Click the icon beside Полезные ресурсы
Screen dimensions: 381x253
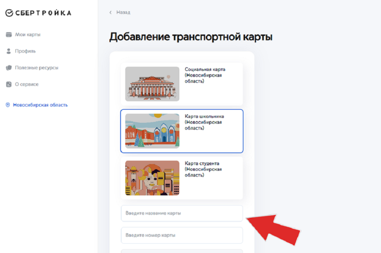(x=9, y=68)
